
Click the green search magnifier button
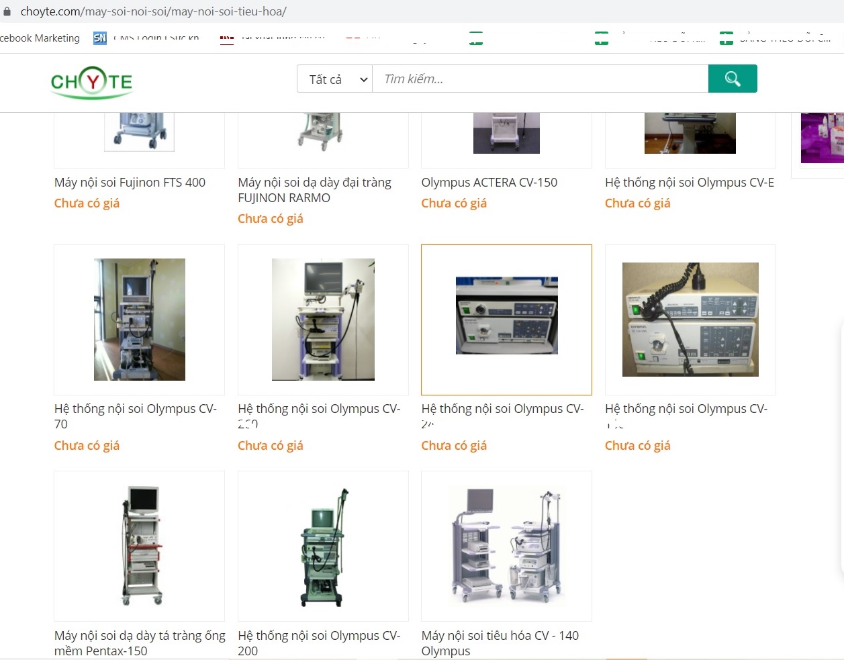tap(733, 79)
